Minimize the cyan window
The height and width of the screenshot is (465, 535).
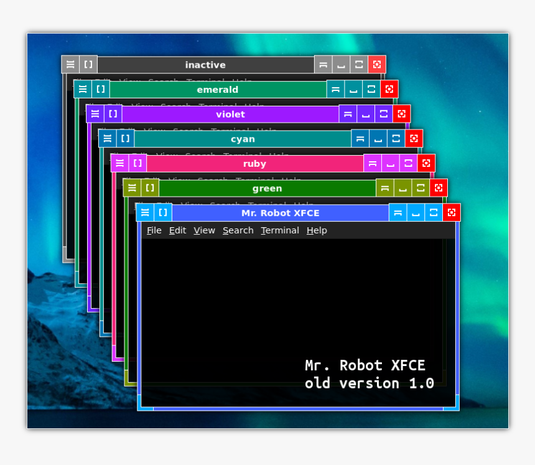tap(378, 138)
